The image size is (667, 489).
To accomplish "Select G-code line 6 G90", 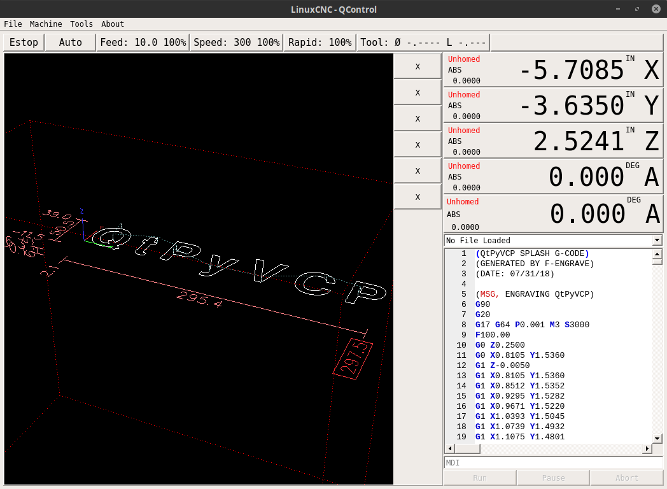I will (x=482, y=304).
